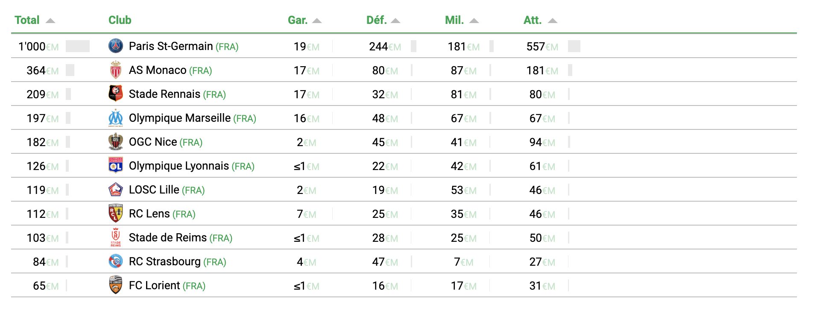Click the Stade Rennais badge

click(x=115, y=94)
